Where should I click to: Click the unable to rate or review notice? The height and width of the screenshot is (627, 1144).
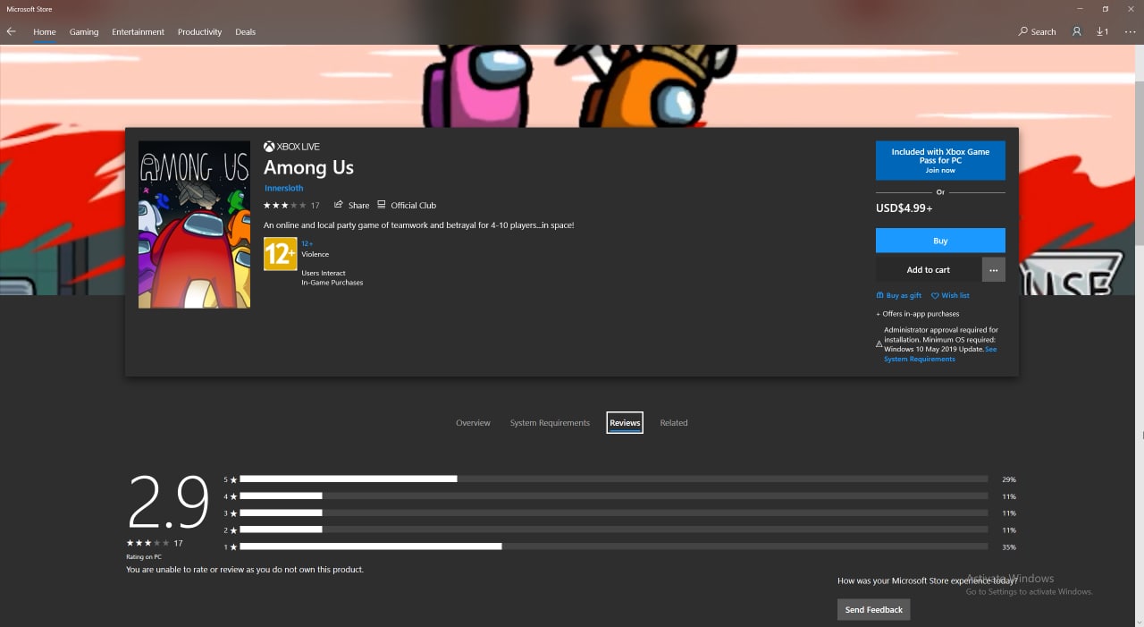coord(245,570)
